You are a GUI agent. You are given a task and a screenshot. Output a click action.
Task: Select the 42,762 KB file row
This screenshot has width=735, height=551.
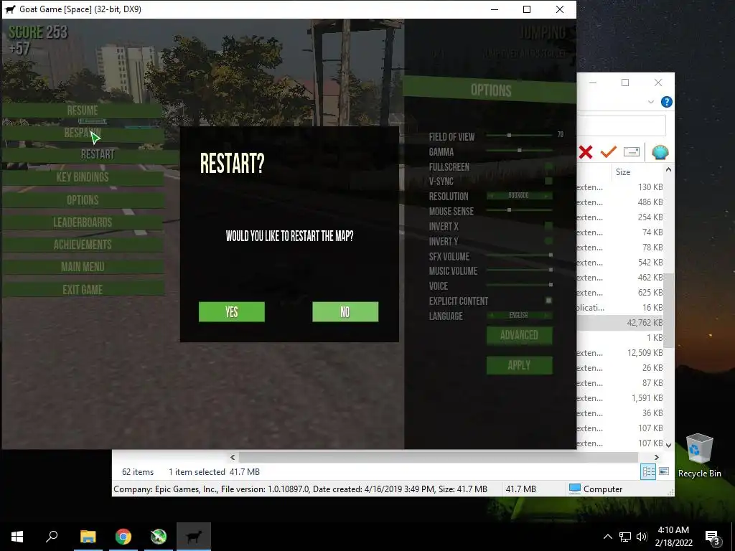(x=621, y=322)
